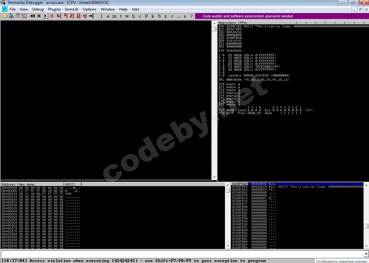The image size is (369, 263).
Task: Run the program with play icon
Action: 46,16
